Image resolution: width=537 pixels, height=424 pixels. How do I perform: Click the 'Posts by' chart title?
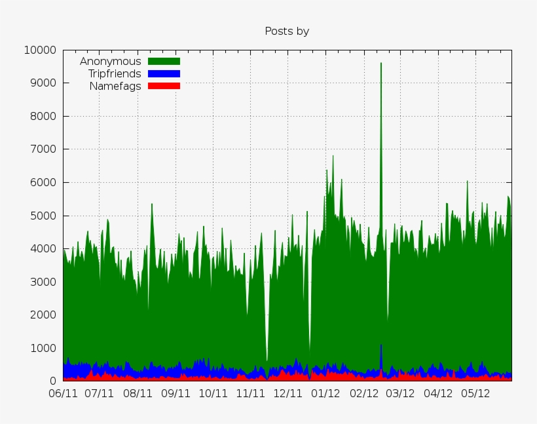click(x=287, y=31)
